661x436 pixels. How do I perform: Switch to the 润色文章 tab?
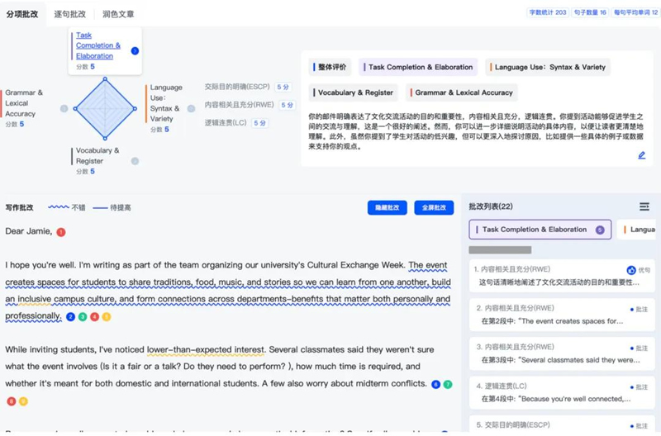118,14
